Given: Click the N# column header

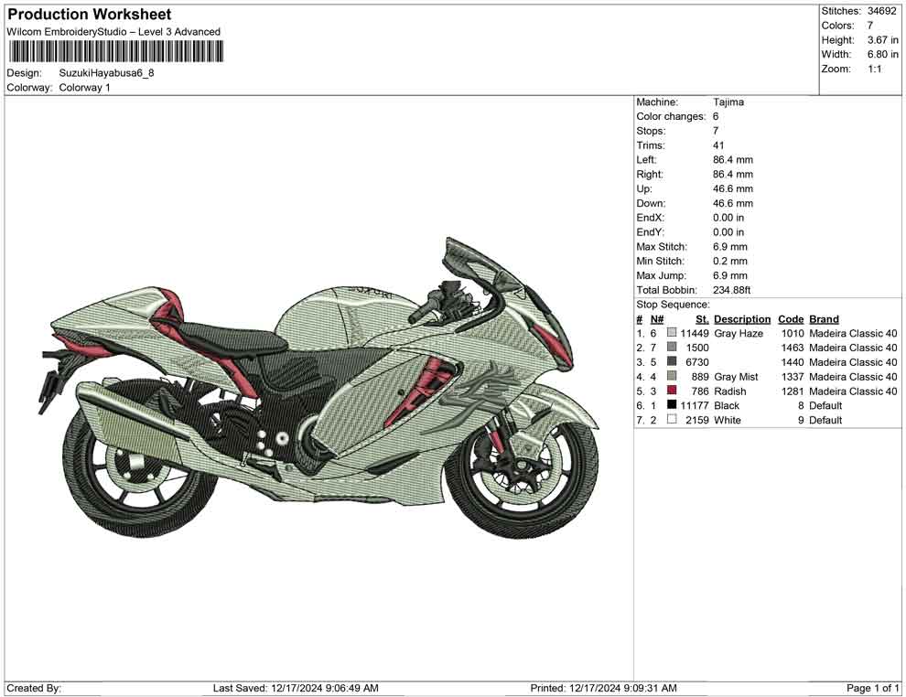Looking at the screenshot, I should pyautogui.click(x=656, y=318).
